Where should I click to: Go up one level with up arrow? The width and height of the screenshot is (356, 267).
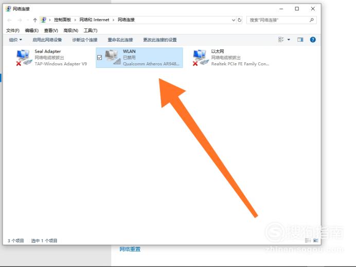[35, 20]
